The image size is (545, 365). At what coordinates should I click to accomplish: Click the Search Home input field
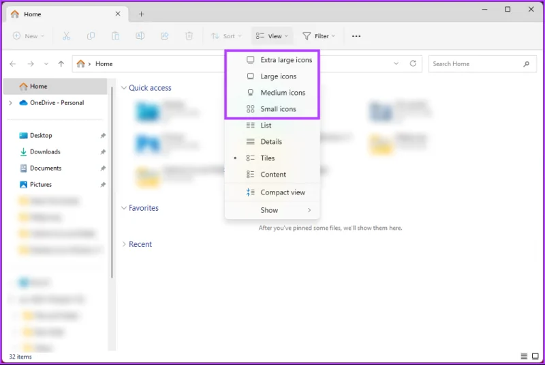click(x=482, y=63)
